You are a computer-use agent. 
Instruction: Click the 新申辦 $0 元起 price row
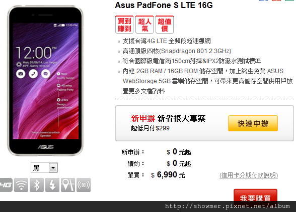click(156, 152)
